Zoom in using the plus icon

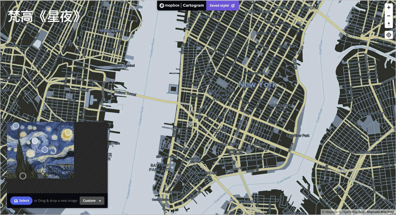click(389, 7)
